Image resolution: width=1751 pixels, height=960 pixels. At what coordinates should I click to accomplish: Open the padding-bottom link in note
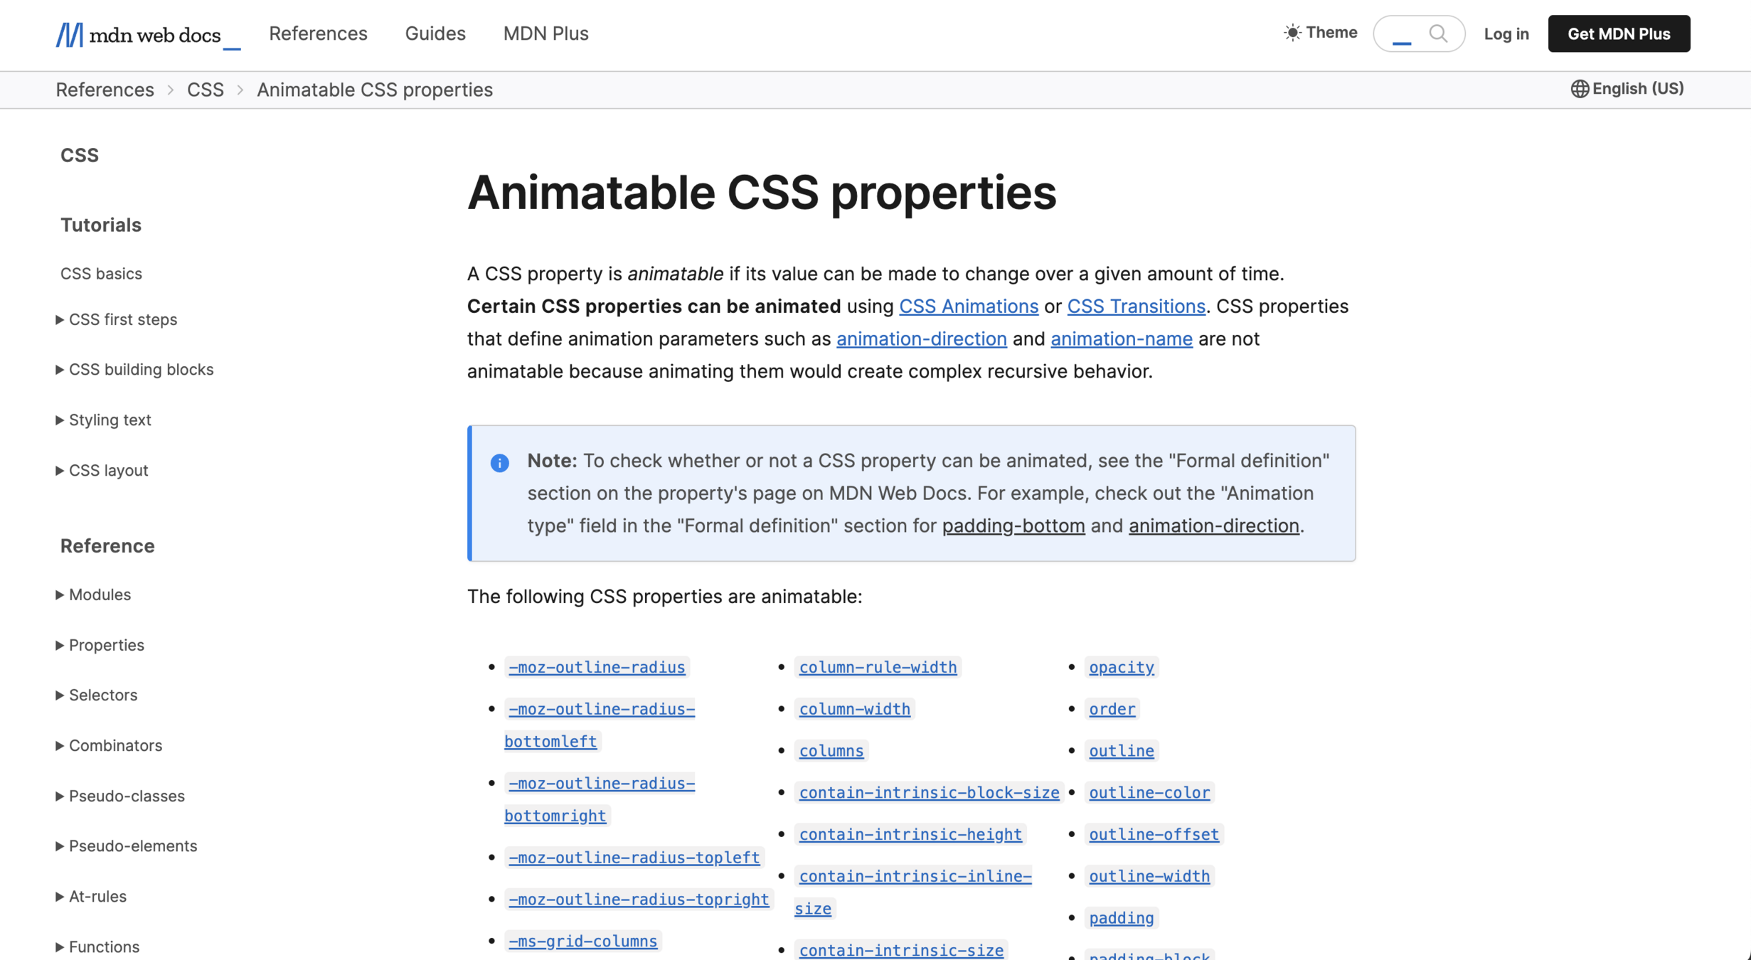[x=1013, y=526]
